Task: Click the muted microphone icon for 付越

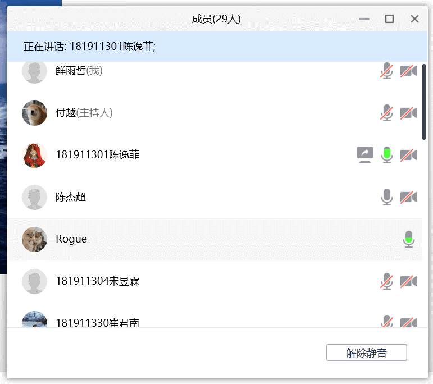Action: point(386,113)
